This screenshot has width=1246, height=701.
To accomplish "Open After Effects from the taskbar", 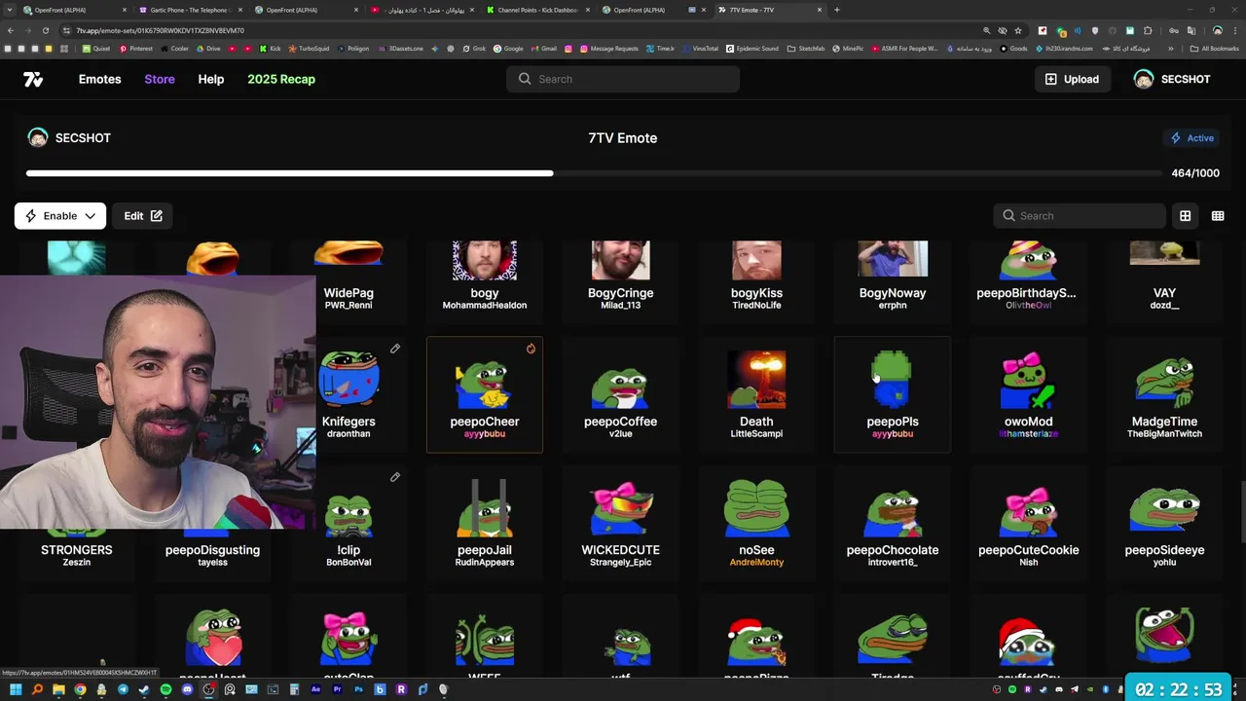I will click(x=315, y=689).
